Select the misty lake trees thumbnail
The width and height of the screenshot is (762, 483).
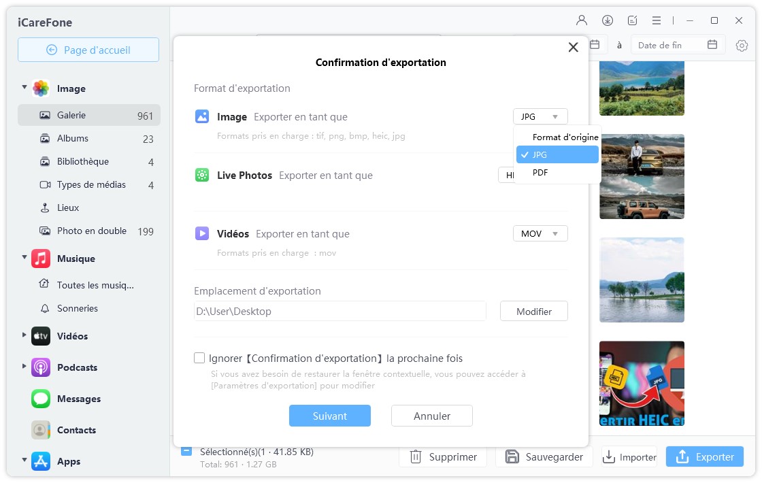click(x=642, y=280)
